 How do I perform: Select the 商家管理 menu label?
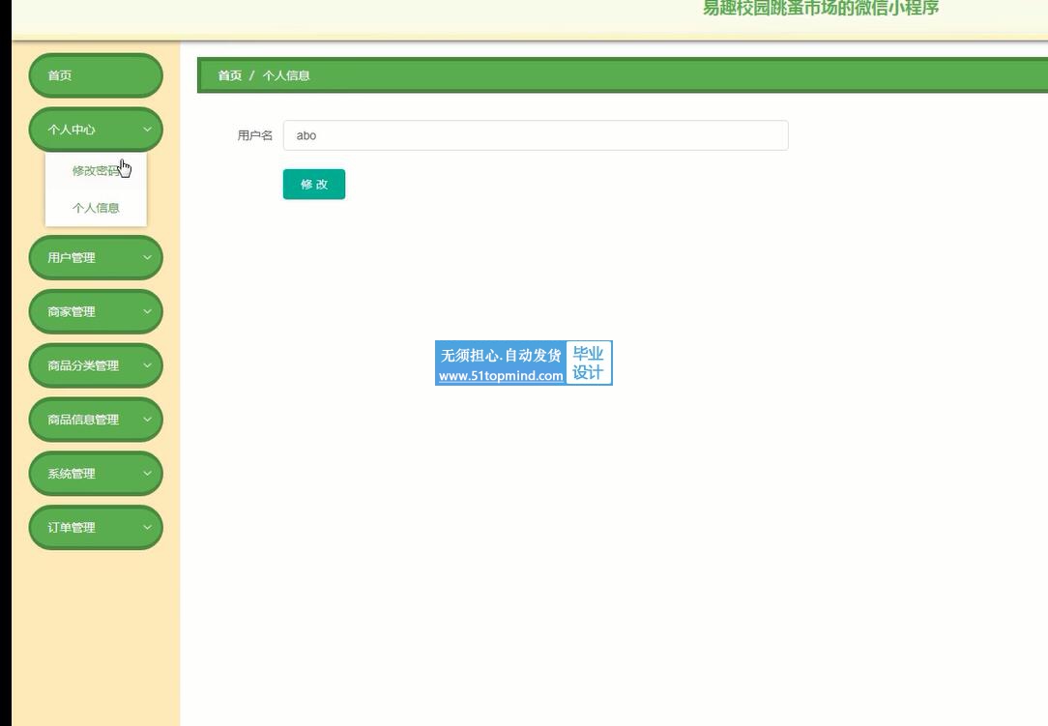(71, 312)
